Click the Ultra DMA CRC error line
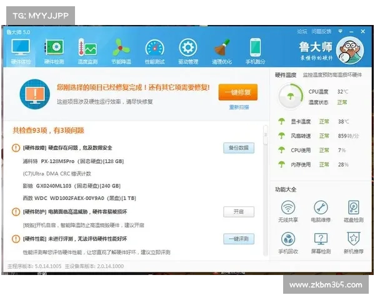 57,174
